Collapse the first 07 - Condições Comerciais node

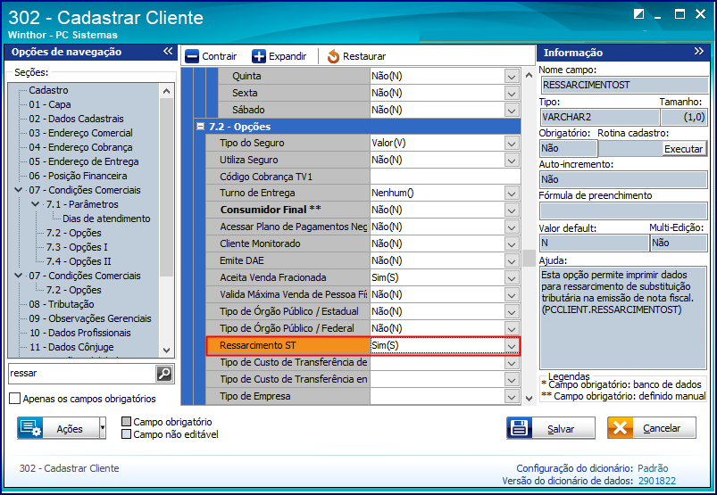point(18,190)
